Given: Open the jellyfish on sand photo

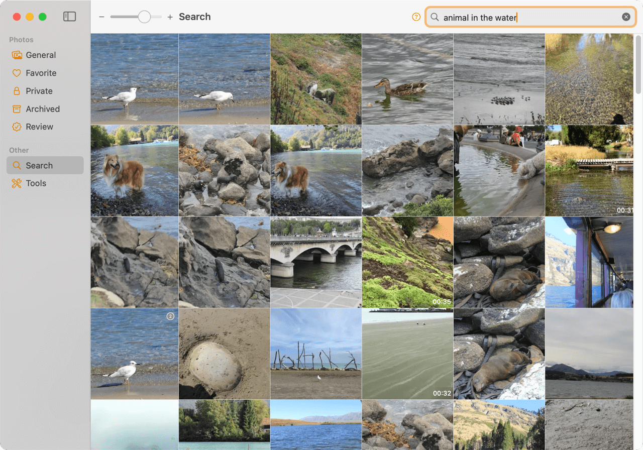Looking at the screenshot, I should 224,354.
